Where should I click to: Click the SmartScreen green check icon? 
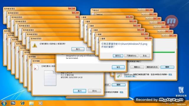[119, 75]
